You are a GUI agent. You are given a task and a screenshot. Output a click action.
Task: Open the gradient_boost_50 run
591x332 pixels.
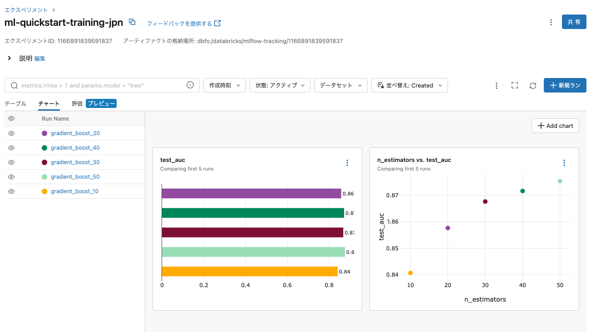(x=75, y=177)
